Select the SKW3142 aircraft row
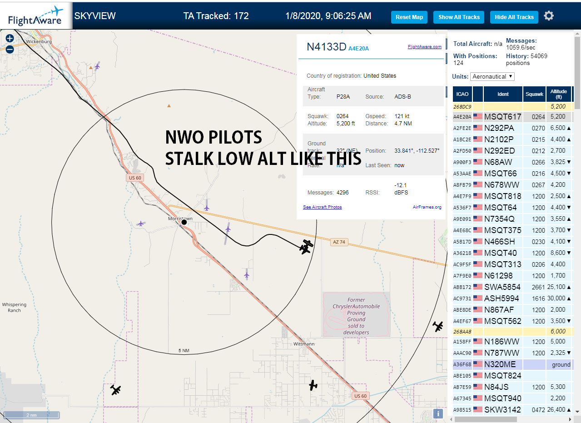The image size is (581, 423). tap(513, 410)
